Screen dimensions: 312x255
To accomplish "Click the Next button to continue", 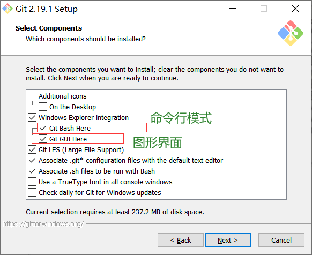I will [x=228, y=240].
